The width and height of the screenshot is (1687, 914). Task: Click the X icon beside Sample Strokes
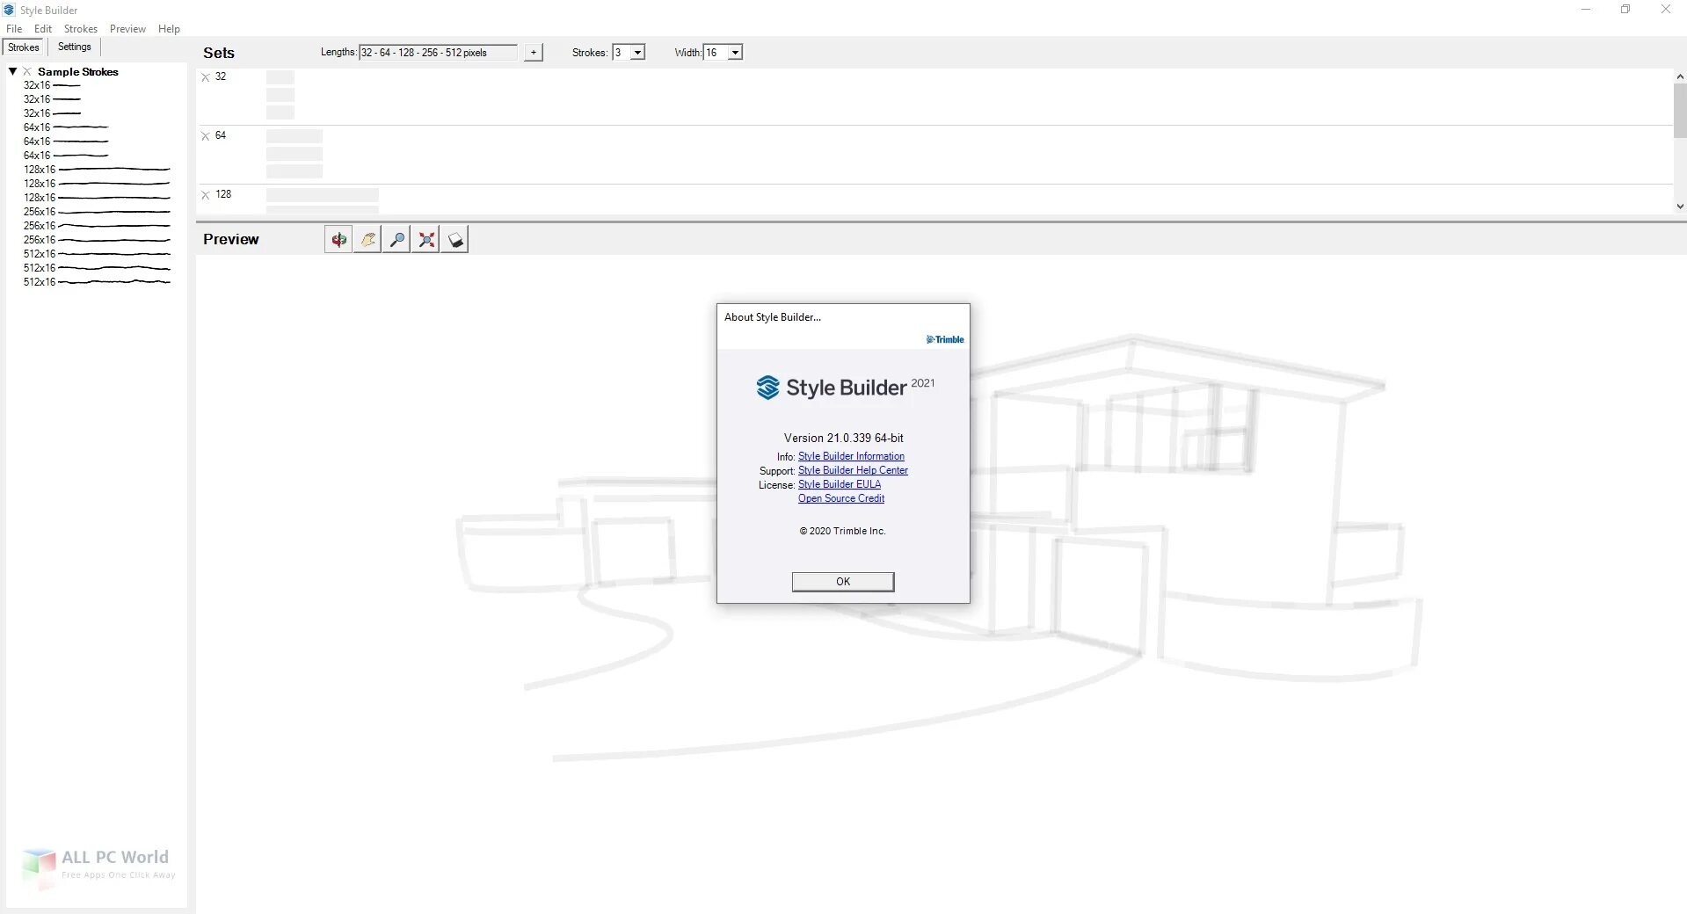(x=27, y=72)
